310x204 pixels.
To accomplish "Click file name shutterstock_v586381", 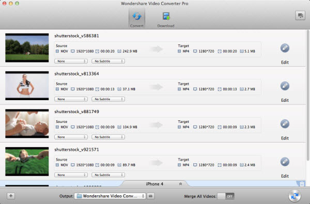I will [x=76, y=36].
